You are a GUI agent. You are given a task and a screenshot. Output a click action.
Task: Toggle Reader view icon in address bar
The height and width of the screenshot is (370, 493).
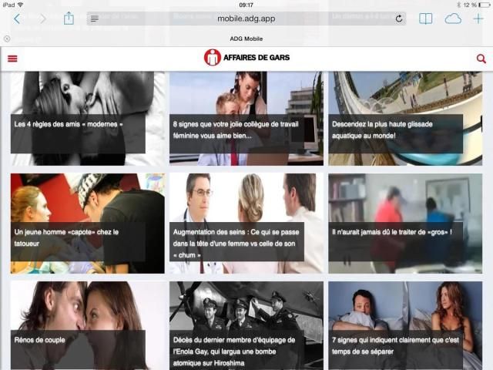click(x=95, y=18)
